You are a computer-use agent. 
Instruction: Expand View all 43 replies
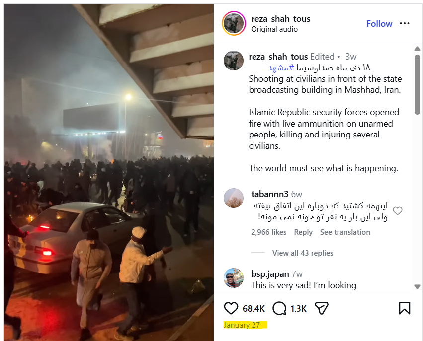coord(303,253)
